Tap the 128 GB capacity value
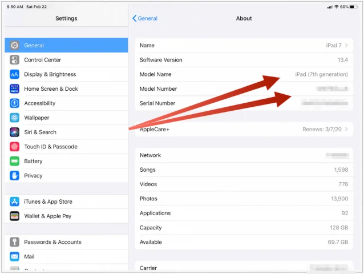364x274 pixels. (339, 228)
